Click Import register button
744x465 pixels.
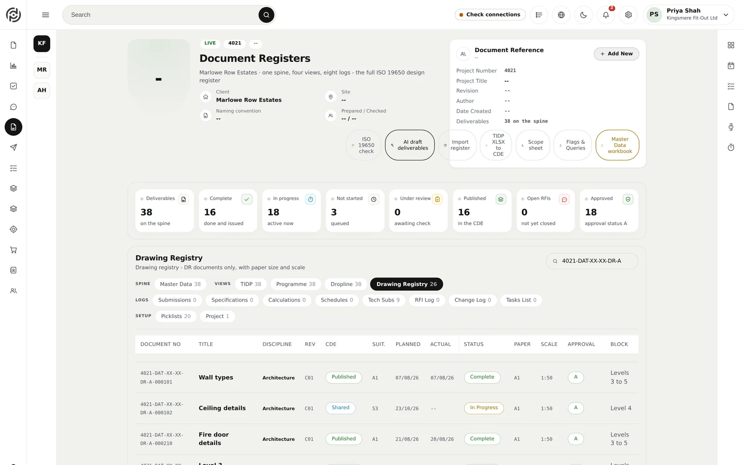(457, 145)
